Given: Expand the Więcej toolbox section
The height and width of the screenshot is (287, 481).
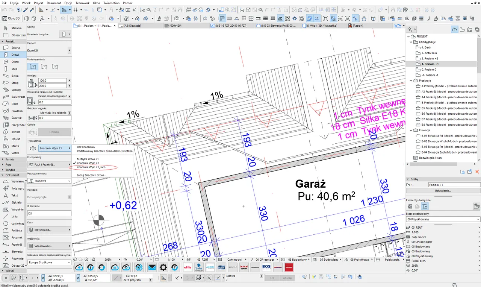Looking at the screenshot, I should pyautogui.click(x=13, y=270).
